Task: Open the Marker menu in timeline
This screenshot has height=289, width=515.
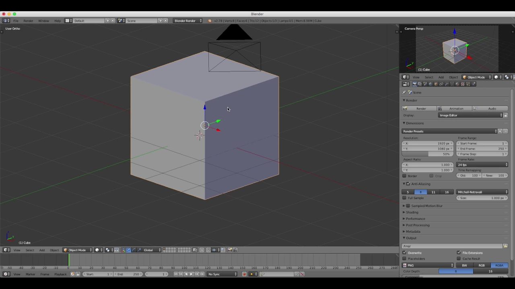Action: pos(30,274)
